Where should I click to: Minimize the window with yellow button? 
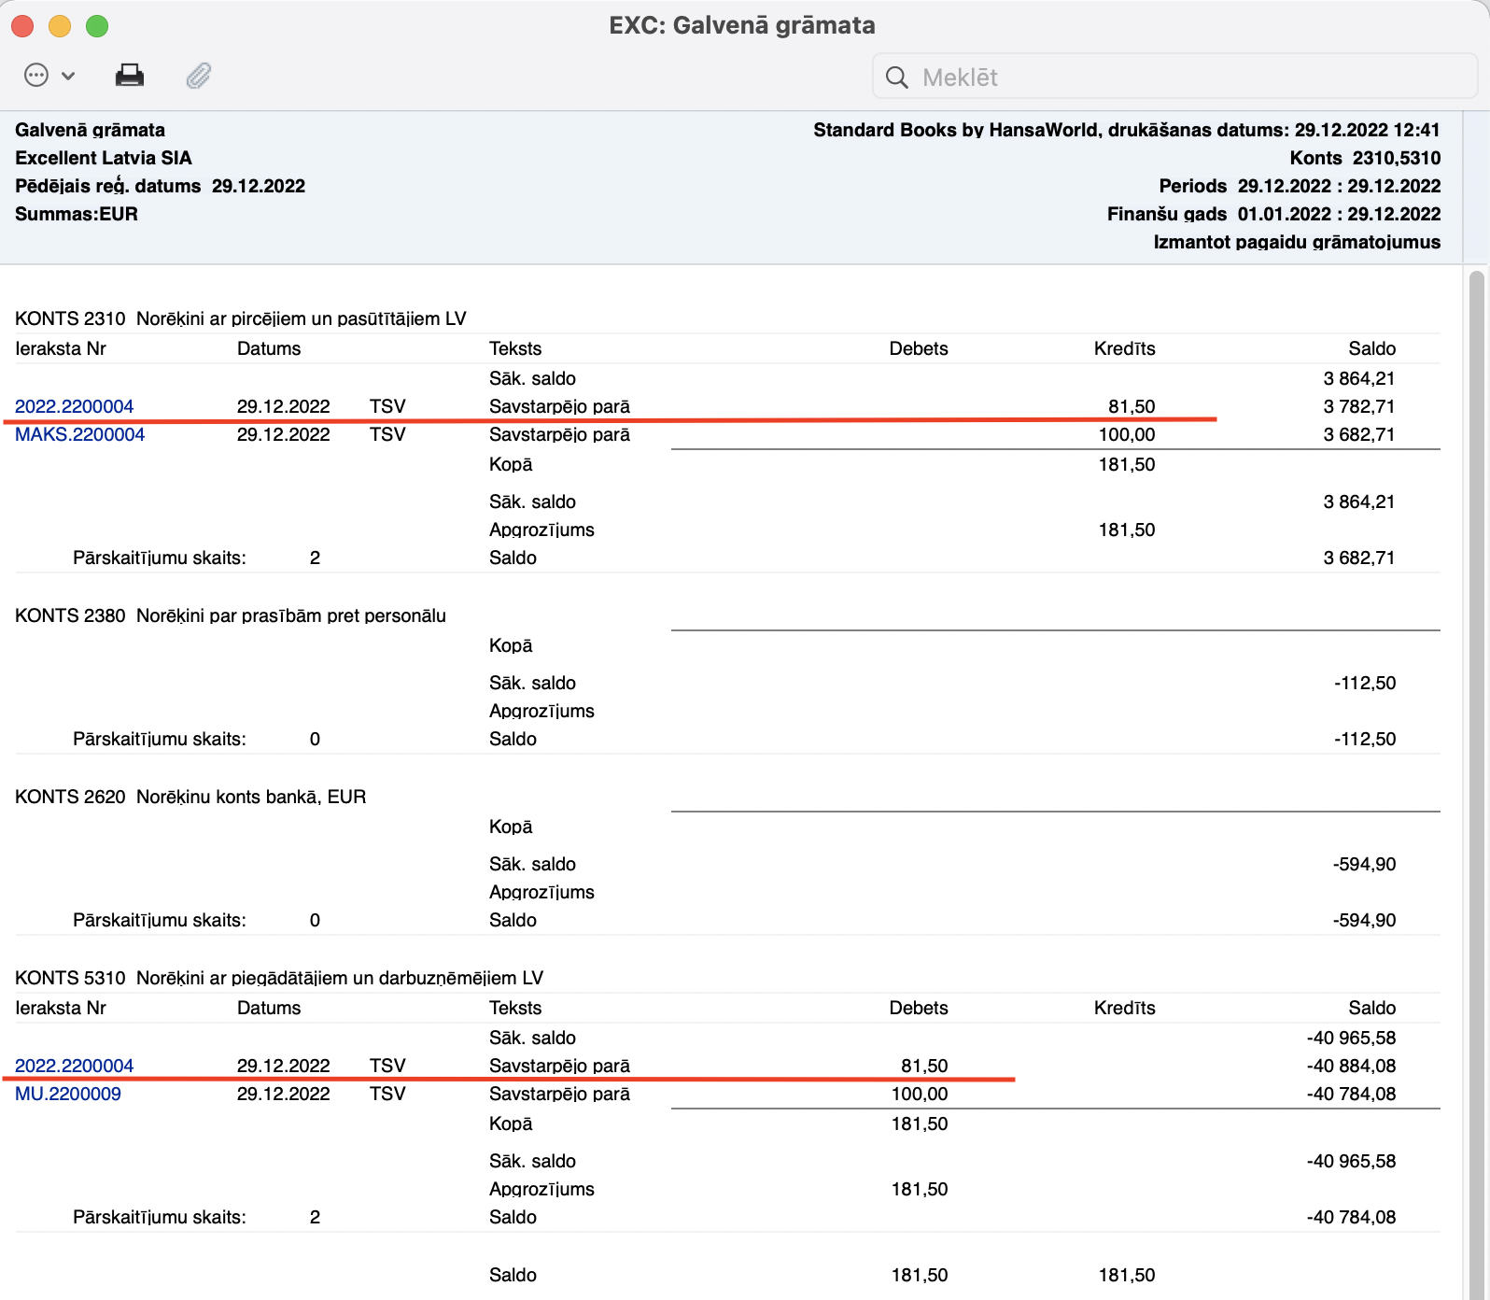click(x=60, y=26)
